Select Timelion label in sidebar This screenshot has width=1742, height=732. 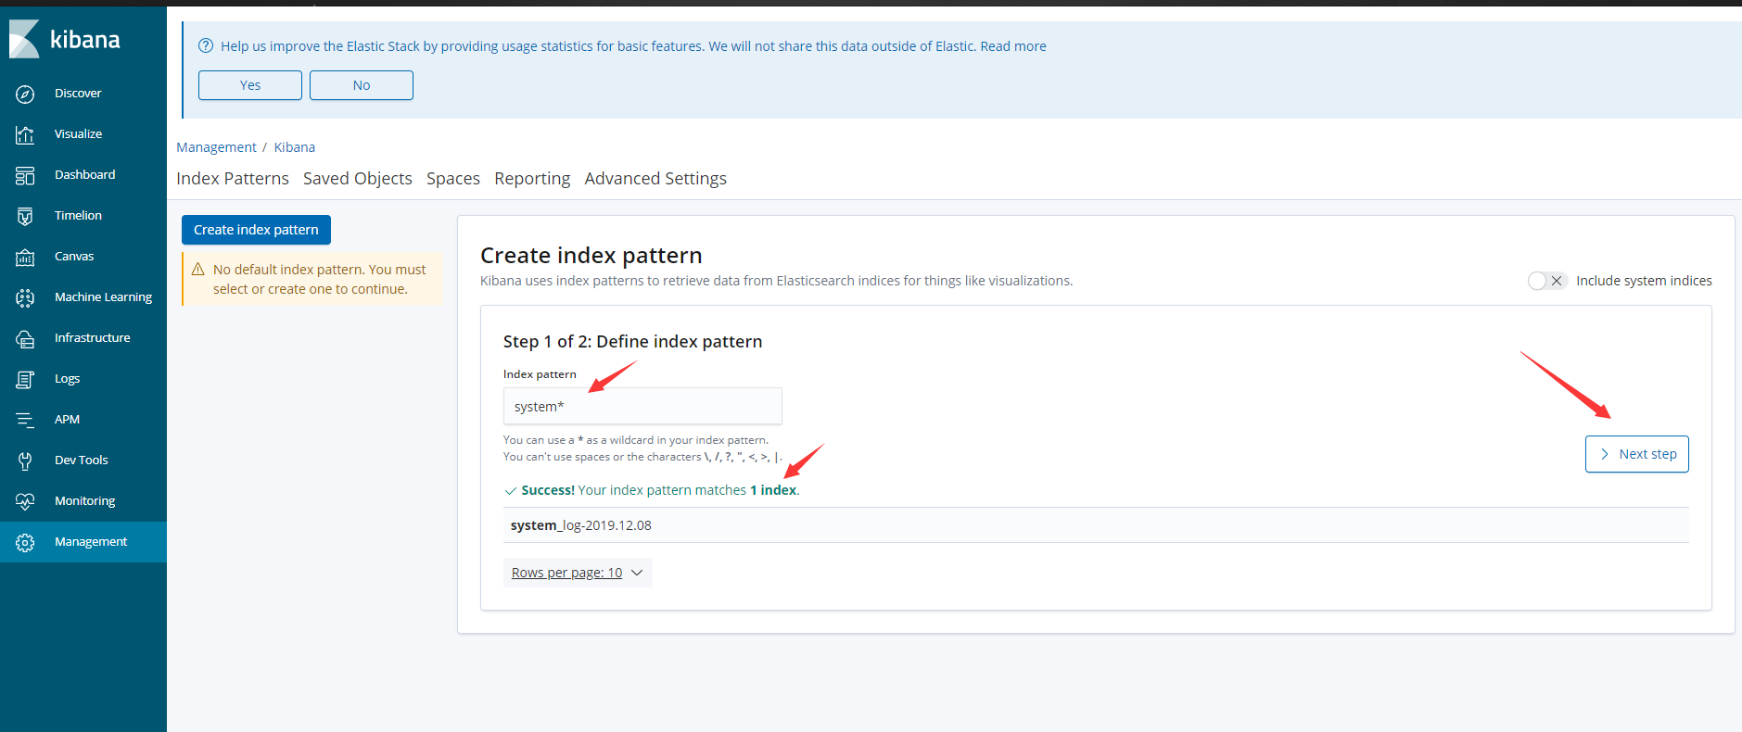78,216
